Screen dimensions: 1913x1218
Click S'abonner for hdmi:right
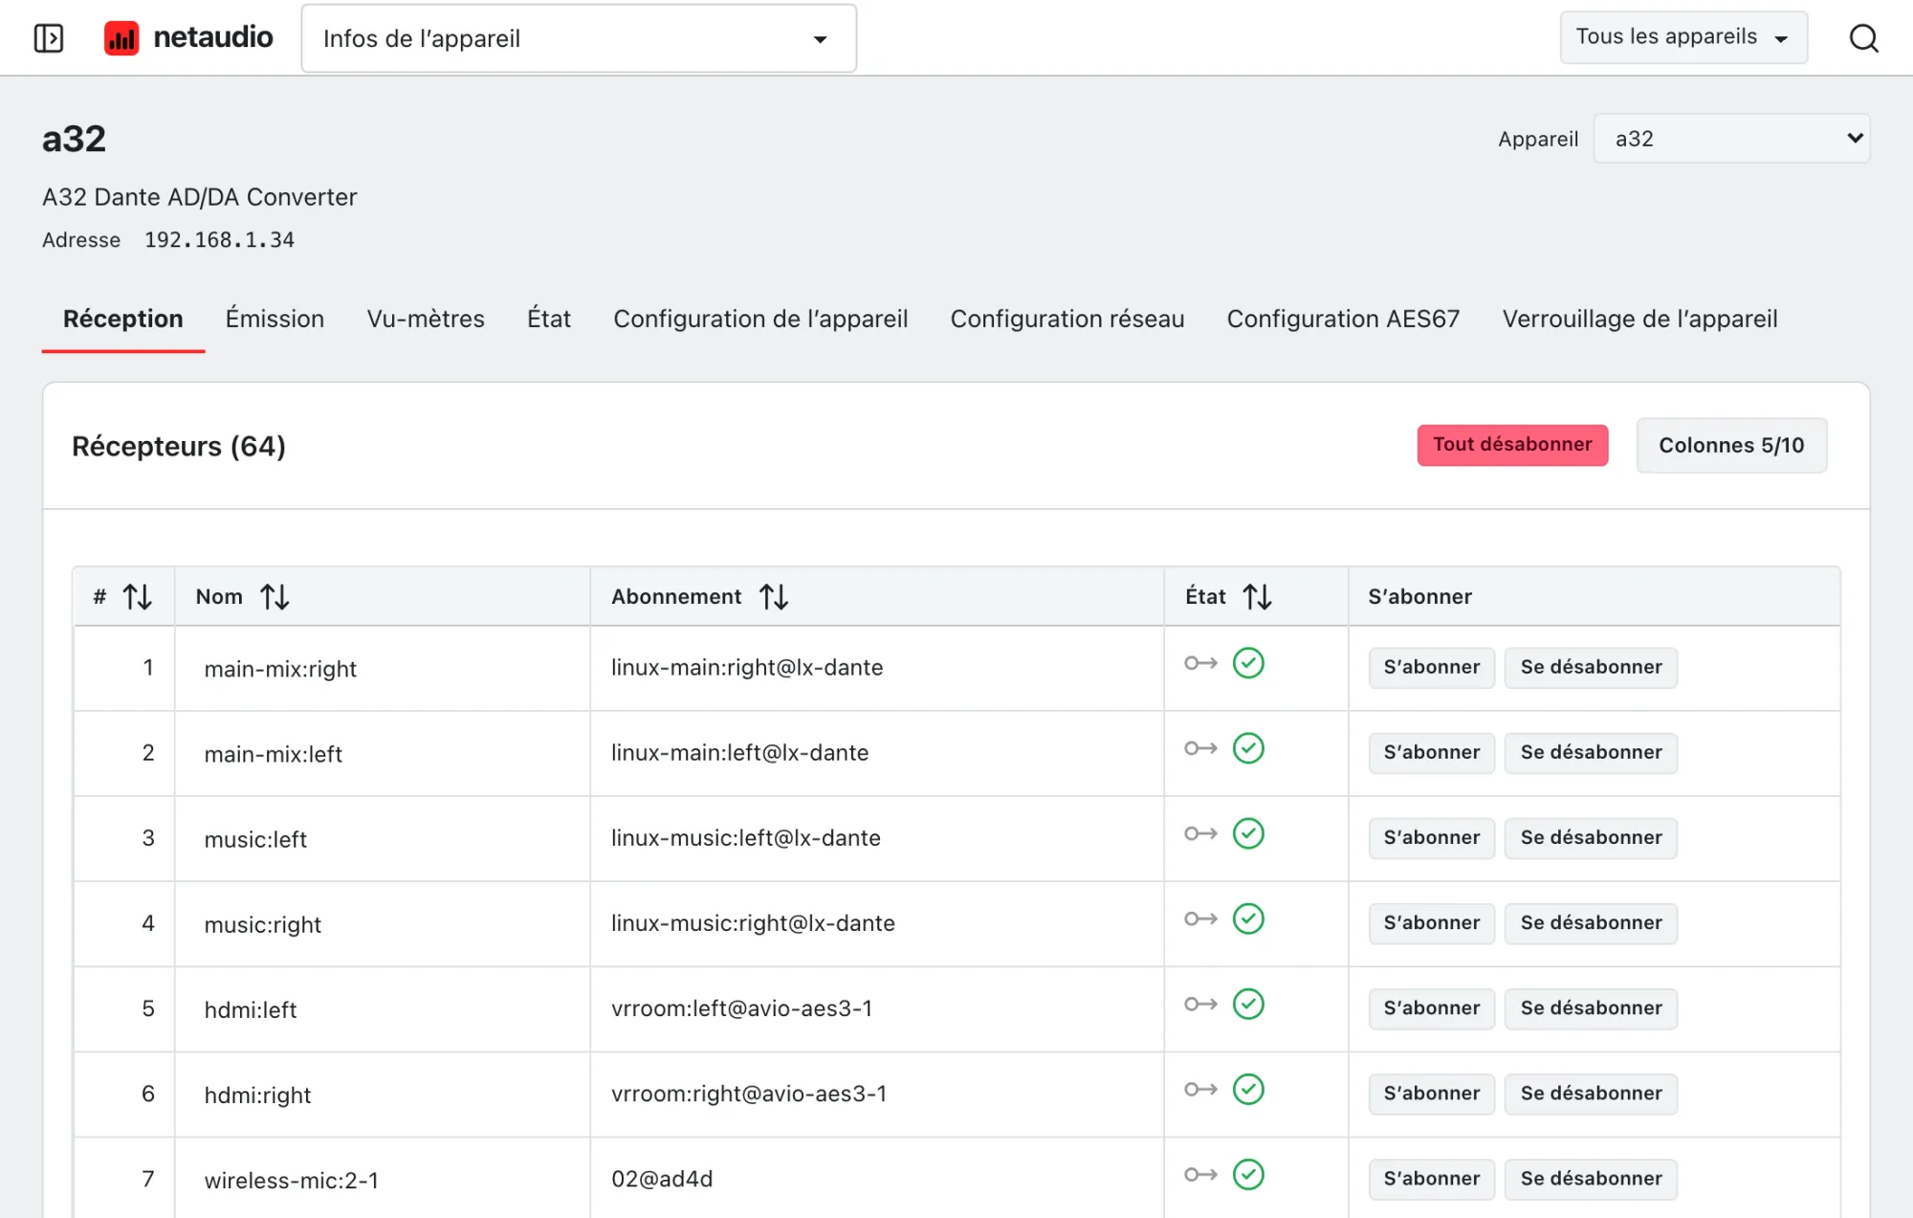coord(1431,1093)
